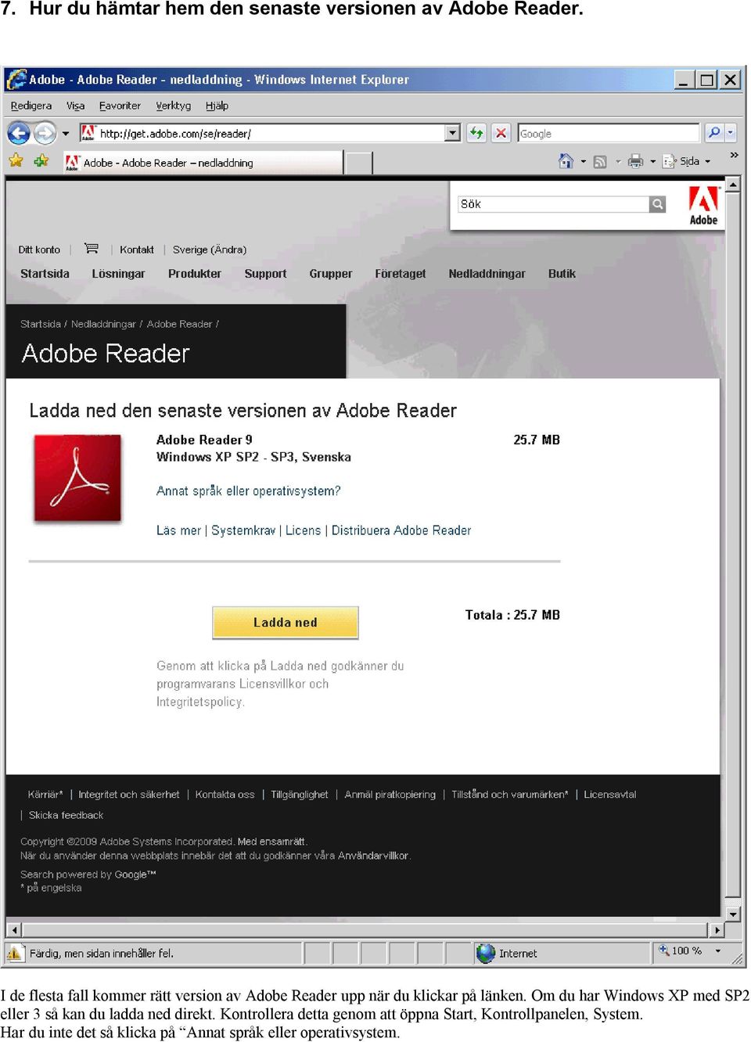Open the Redigera menu
751x1042 pixels.
pos(31,106)
